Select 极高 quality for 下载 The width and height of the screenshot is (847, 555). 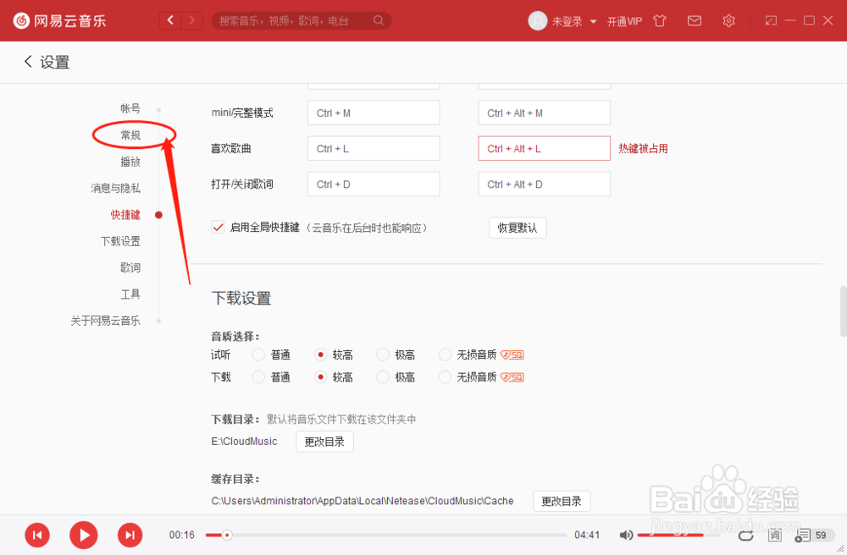[x=383, y=377]
